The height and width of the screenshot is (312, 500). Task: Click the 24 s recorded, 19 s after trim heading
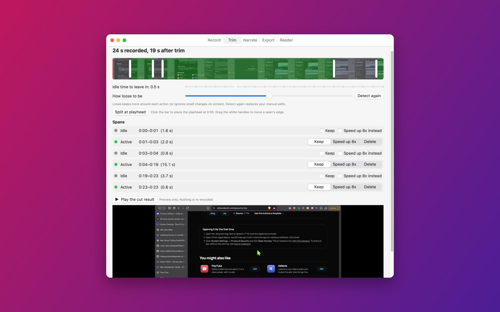click(148, 51)
